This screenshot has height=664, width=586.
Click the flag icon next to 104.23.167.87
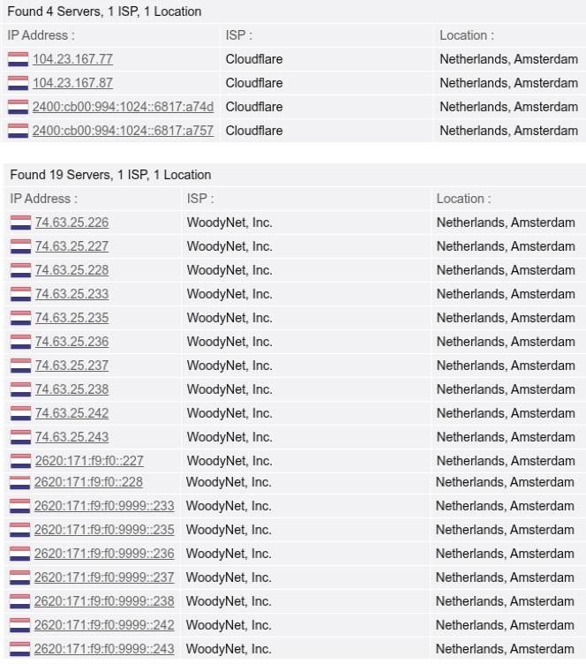point(18,83)
